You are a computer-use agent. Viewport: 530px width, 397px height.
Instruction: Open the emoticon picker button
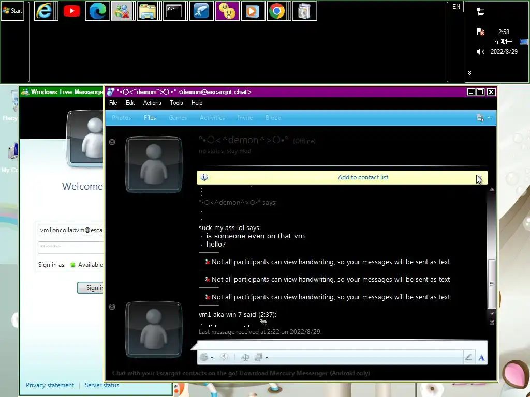tap(204, 357)
